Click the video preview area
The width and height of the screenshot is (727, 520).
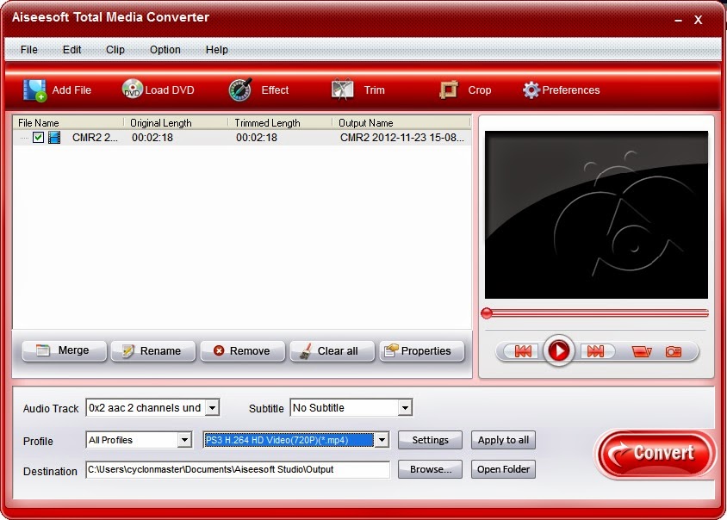[x=596, y=214]
